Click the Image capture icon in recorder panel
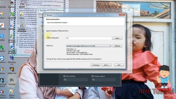This screenshot has width=176, height=99. click(92, 76)
